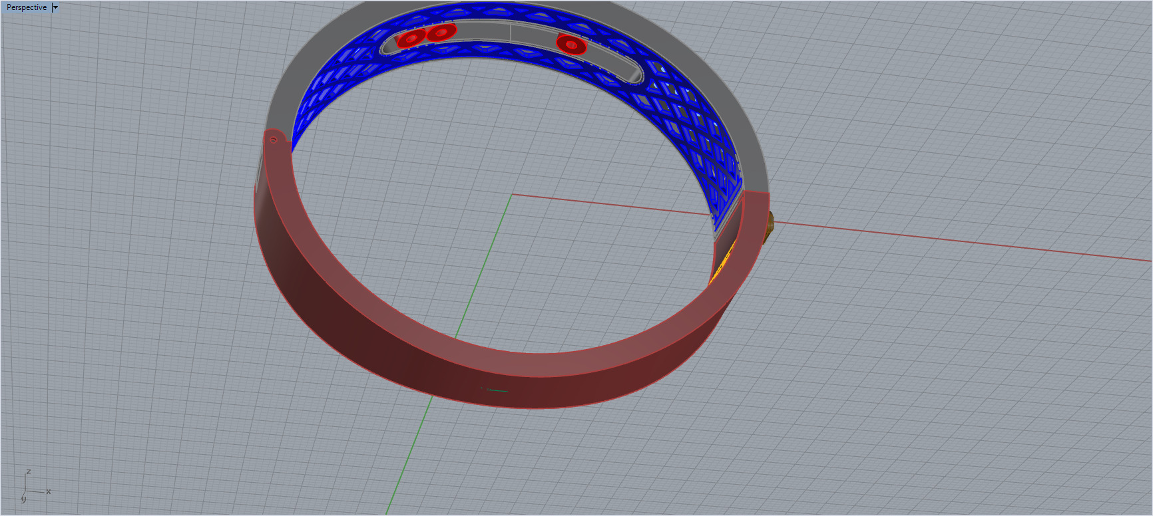Viewport: 1153px width, 516px height.
Task: Open the Perspective viewport title menu
Action: click(27, 7)
